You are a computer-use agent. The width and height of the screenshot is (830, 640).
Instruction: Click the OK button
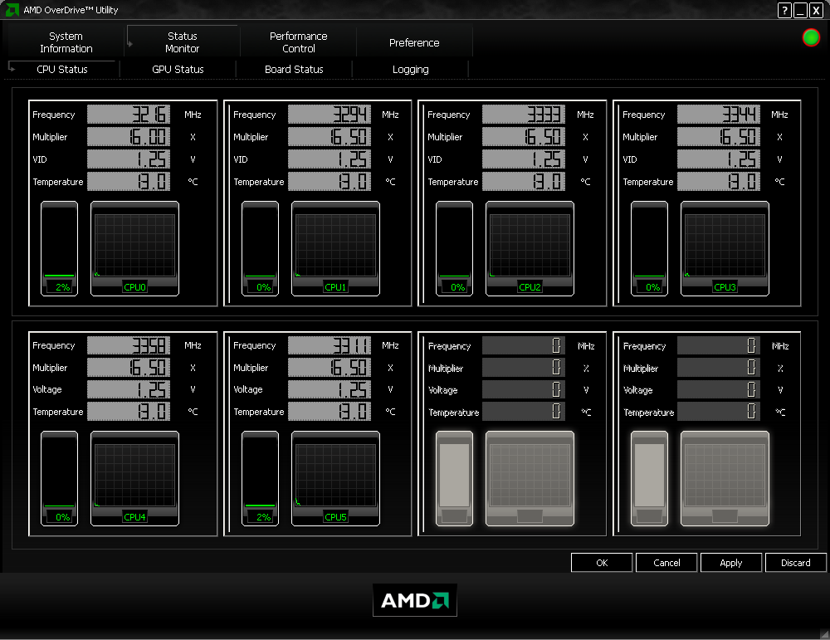click(602, 563)
